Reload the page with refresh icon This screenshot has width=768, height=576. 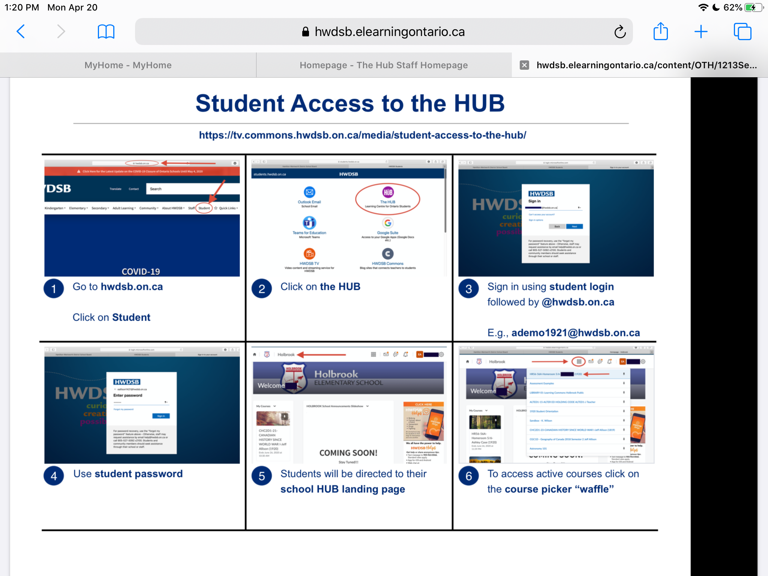(x=620, y=31)
